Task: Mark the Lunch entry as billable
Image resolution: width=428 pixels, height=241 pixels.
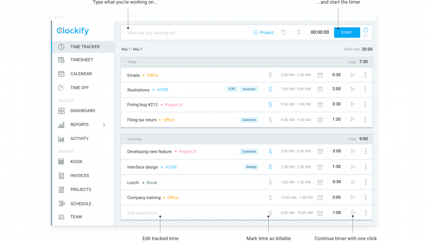Action: click(270, 182)
